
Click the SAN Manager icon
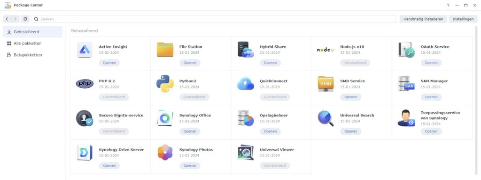(406, 84)
